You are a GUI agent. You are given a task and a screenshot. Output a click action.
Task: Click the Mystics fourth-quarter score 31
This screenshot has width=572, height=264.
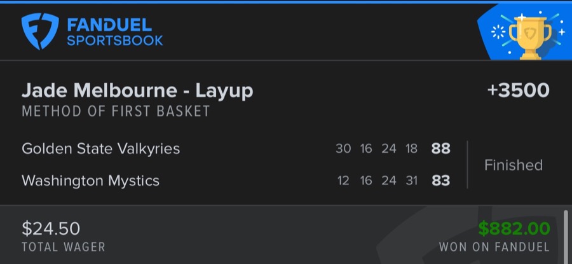[411, 181]
